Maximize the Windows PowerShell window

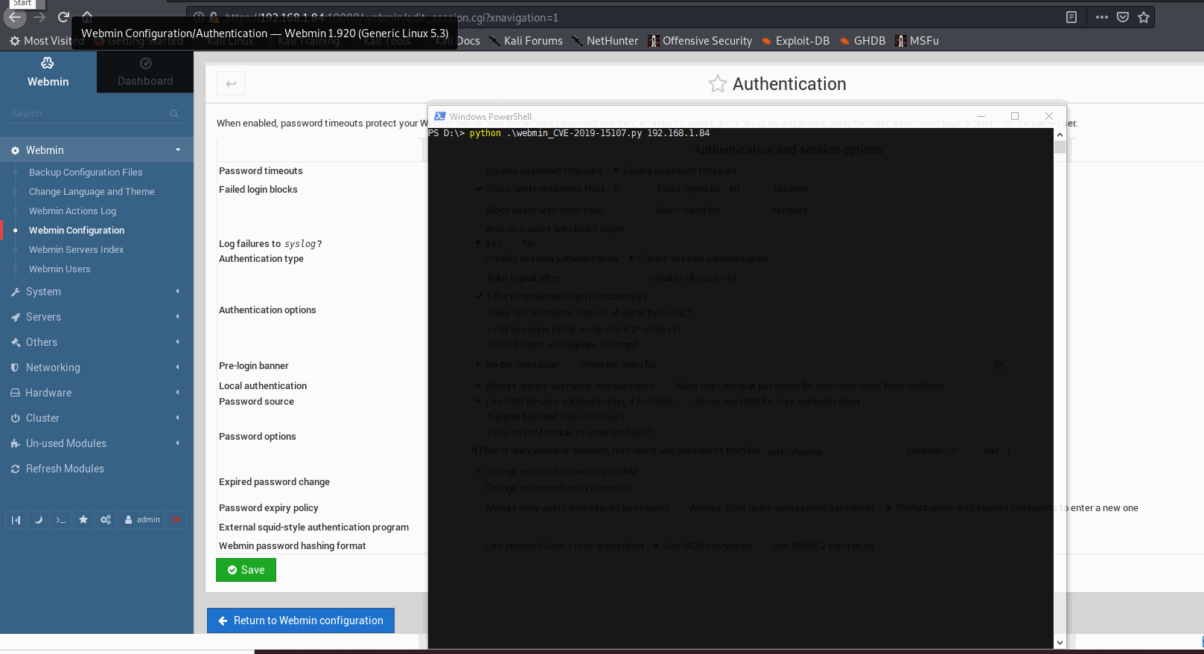1014,116
